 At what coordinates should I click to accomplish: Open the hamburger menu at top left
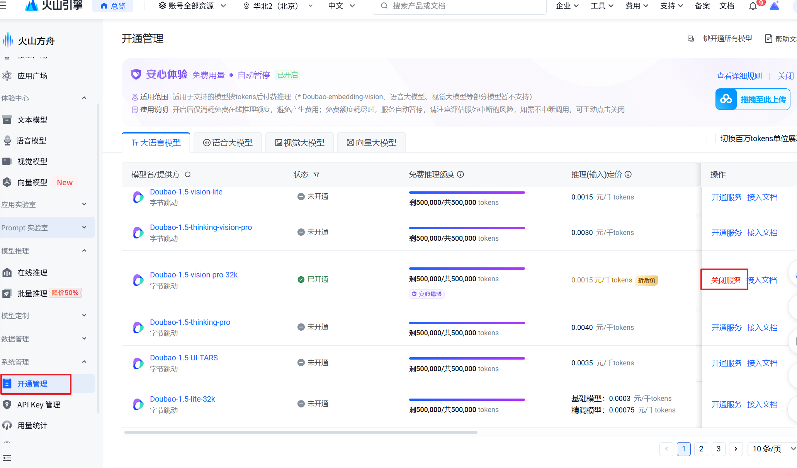(3, 6)
